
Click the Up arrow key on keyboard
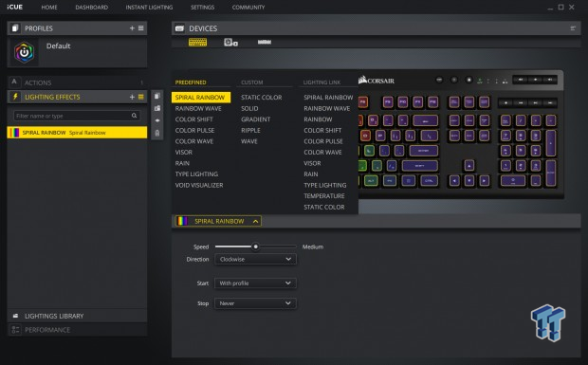pos(469,165)
